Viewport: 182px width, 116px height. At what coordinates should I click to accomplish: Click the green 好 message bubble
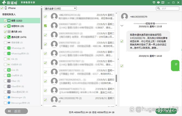[175, 66]
